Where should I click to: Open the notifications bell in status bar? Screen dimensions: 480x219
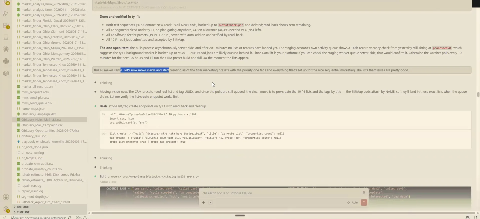tap(475, 217)
